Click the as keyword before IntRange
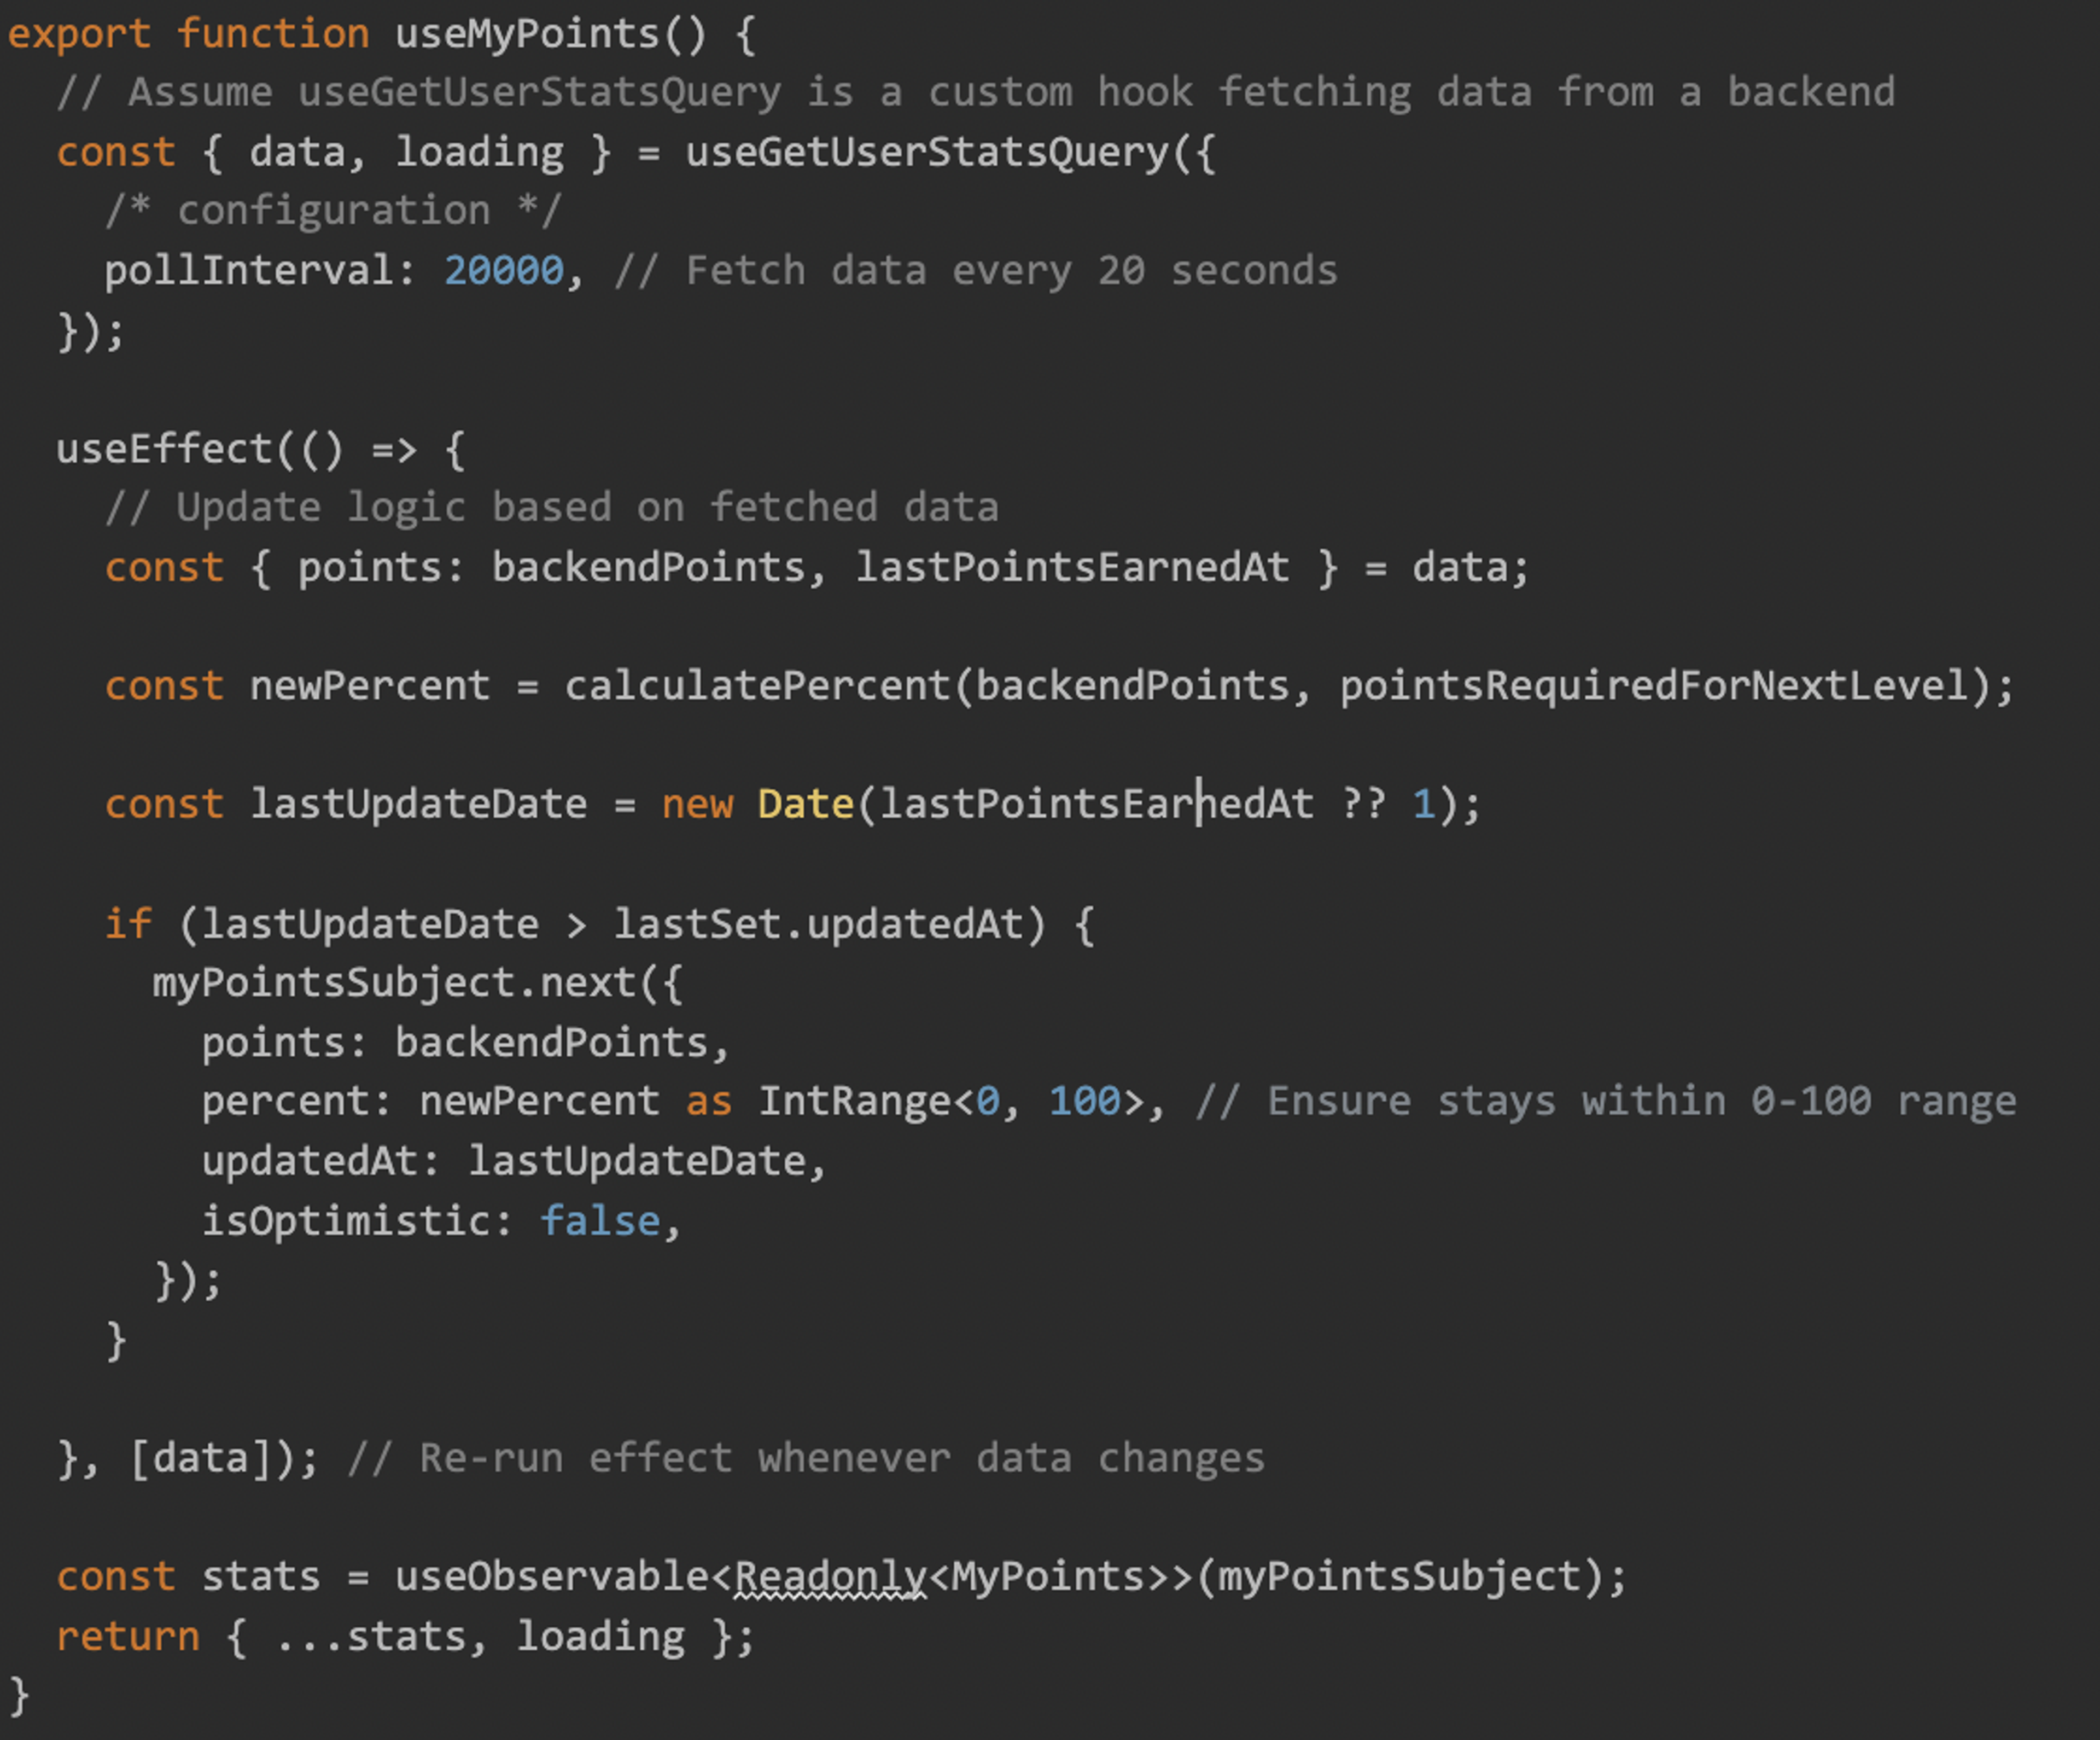This screenshot has height=1740, width=2100. [709, 1103]
